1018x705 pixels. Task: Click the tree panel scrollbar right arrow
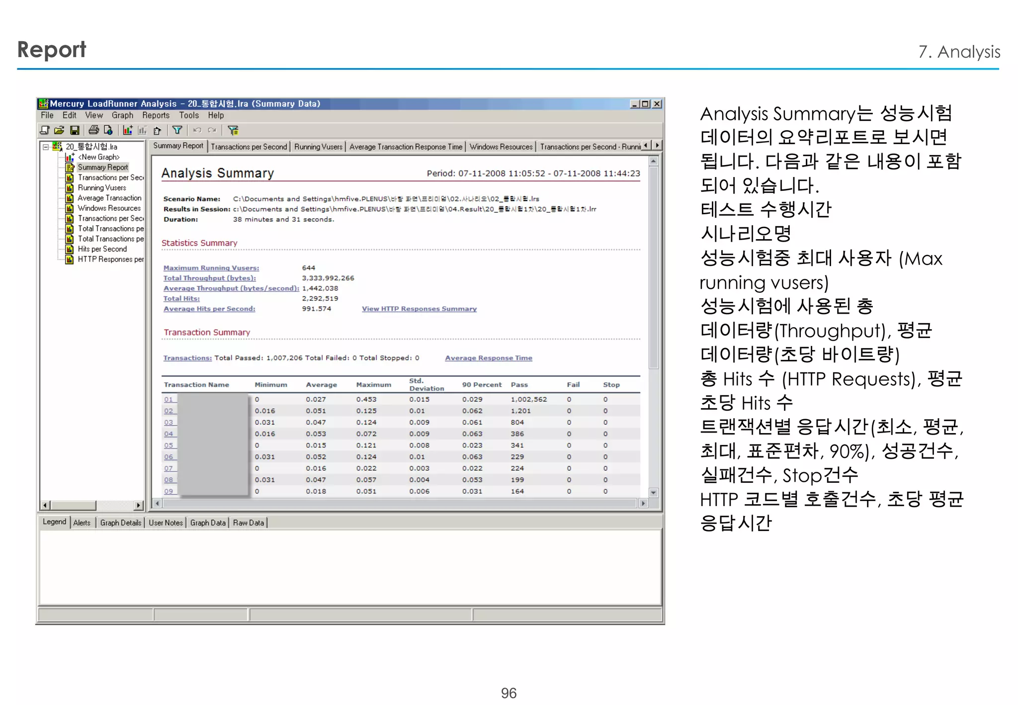(x=138, y=505)
